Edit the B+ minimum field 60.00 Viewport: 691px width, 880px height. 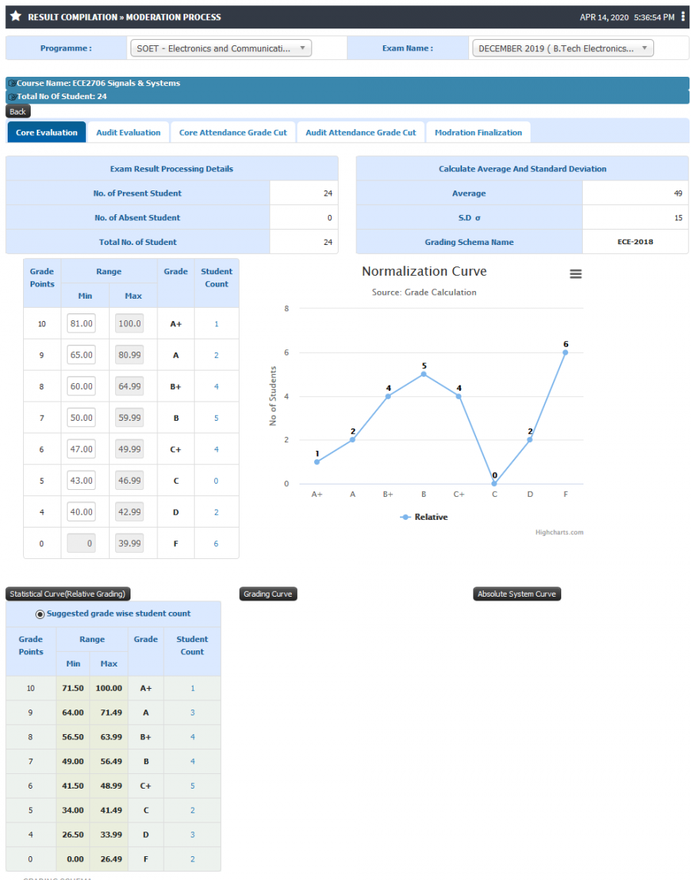pos(81,386)
